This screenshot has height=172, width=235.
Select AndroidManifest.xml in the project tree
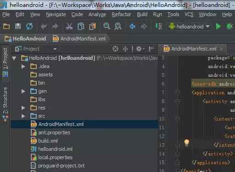tap(84, 124)
